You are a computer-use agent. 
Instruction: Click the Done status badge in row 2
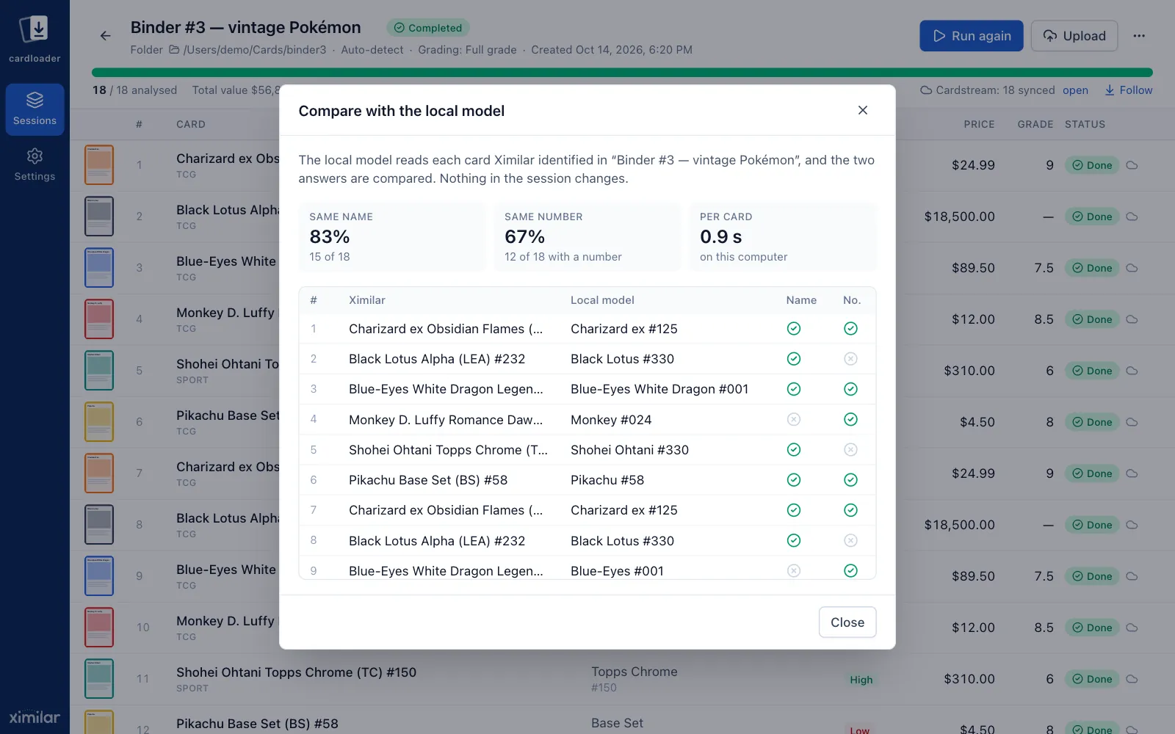tap(1093, 217)
